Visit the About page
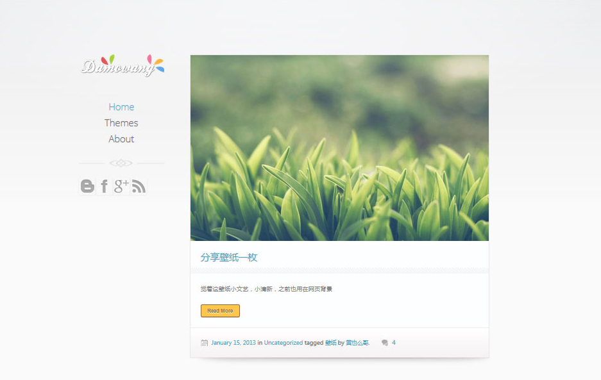The image size is (601, 380). point(121,138)
